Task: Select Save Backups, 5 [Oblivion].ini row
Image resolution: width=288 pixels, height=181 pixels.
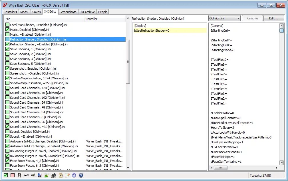Action: tap(65, 64)
